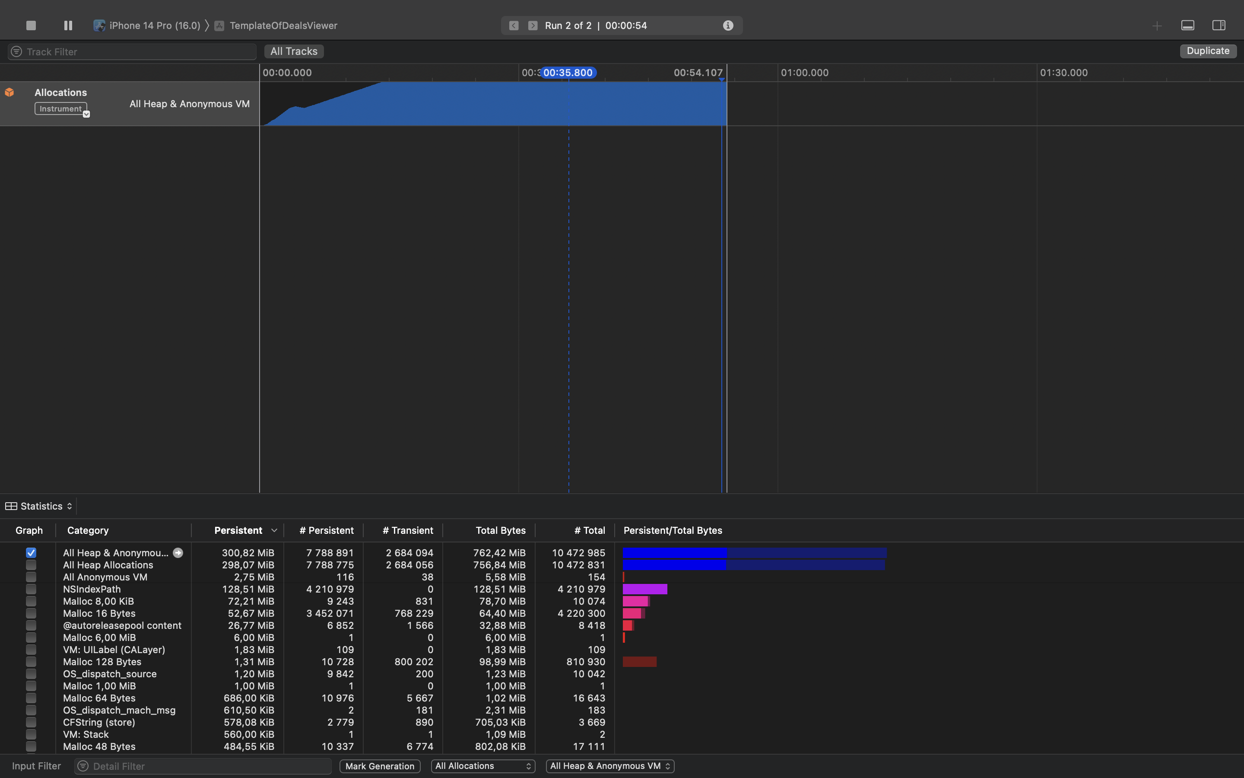Sort by Persistent/Total Bytes column header
The width and height of the screenshot is (1244, 778).
tap(673, 530)
